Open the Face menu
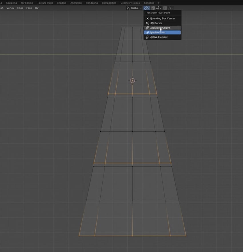 click(29, 8)
